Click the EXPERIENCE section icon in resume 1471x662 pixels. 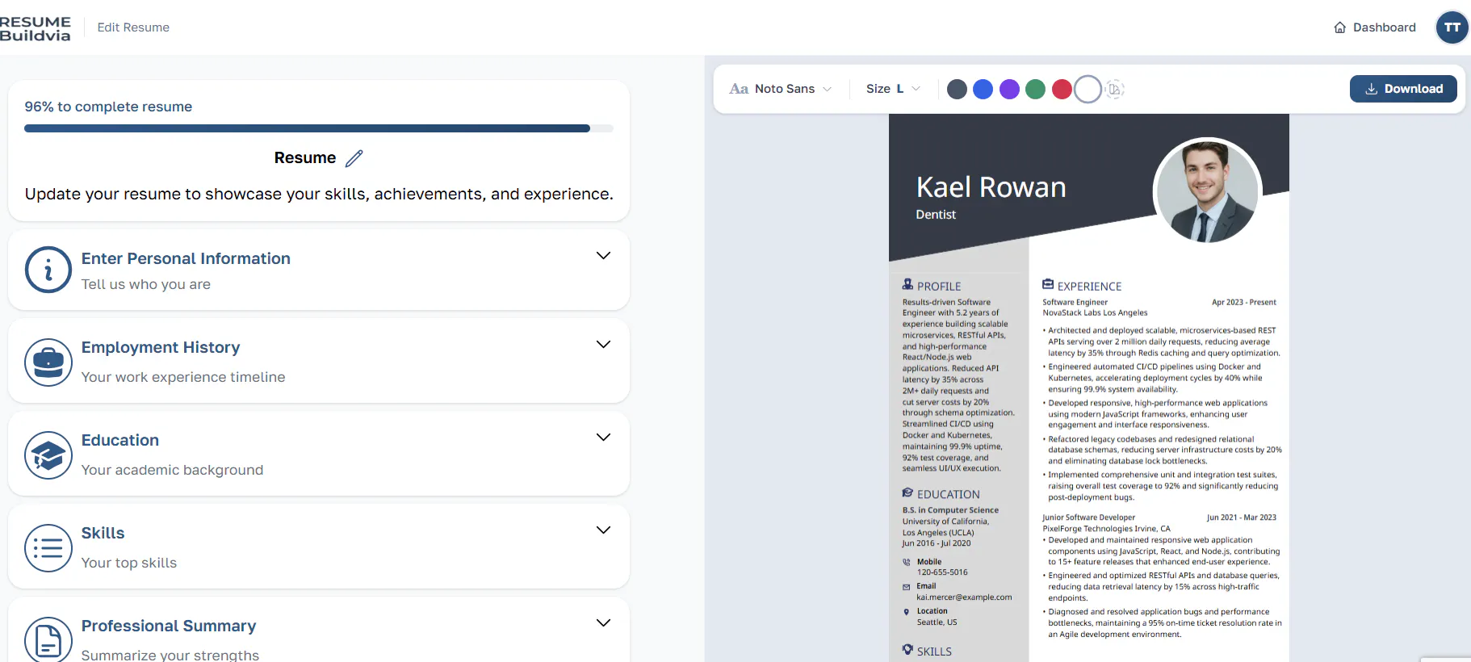click(x=1048, y=284)
